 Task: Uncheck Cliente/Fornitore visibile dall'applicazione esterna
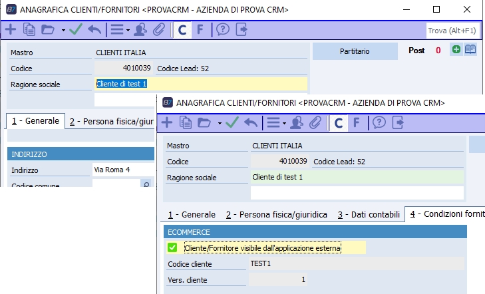click(x=172, y=248)
